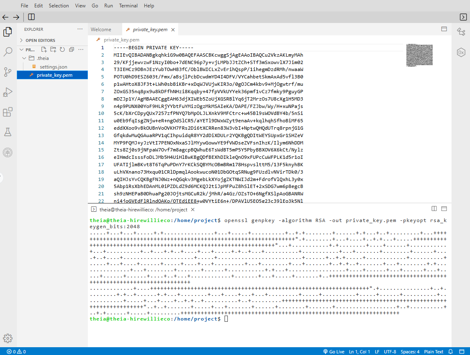Open the View menu

pos(80,6)
